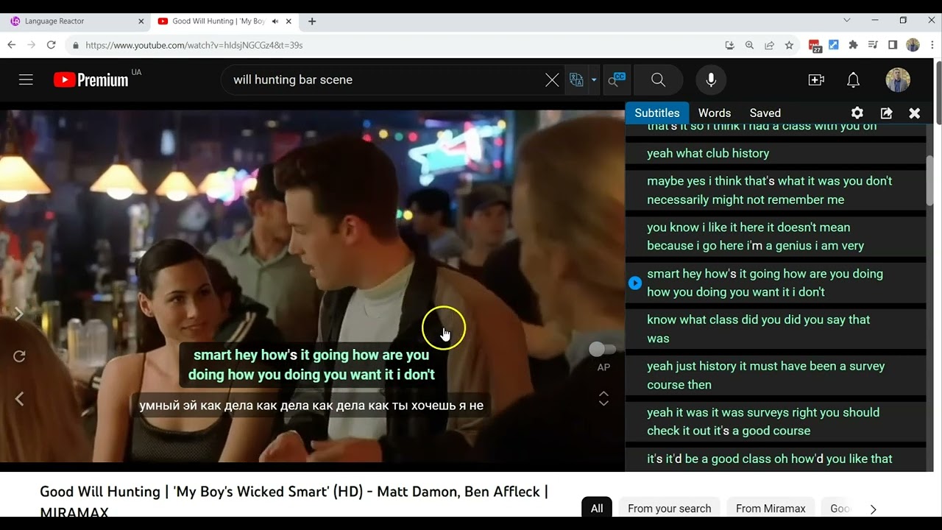This screenshot has width=942, height=530.
Task: Bookmark this page with star
Action: pyautogui.click(x=789, y=45)
